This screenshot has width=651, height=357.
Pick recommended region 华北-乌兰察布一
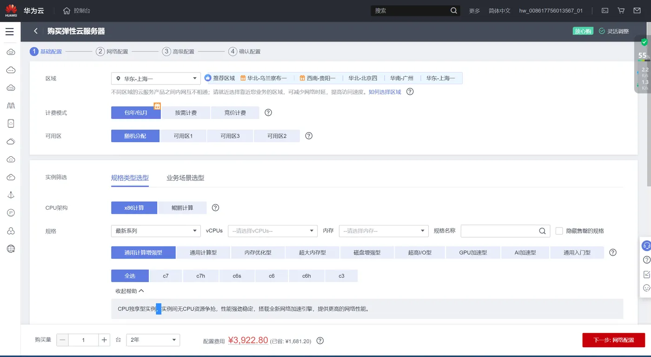tap(264, 78)
